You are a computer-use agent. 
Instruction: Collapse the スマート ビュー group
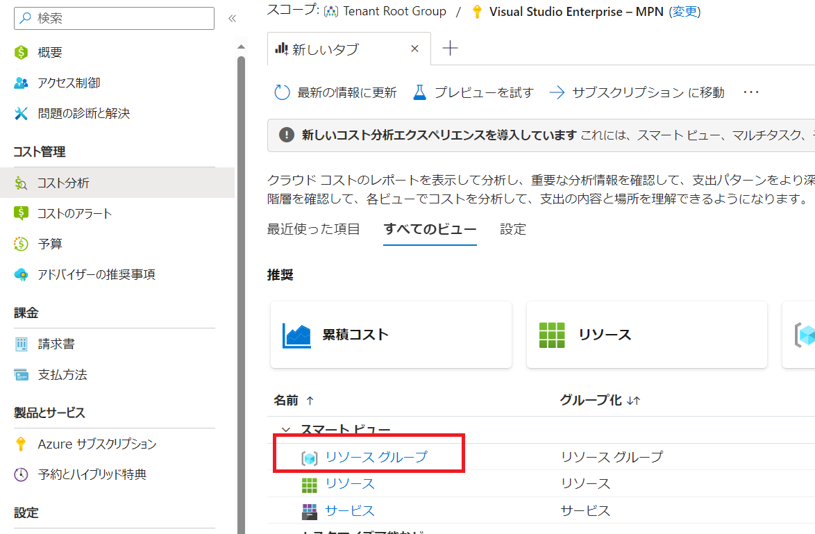287,429
